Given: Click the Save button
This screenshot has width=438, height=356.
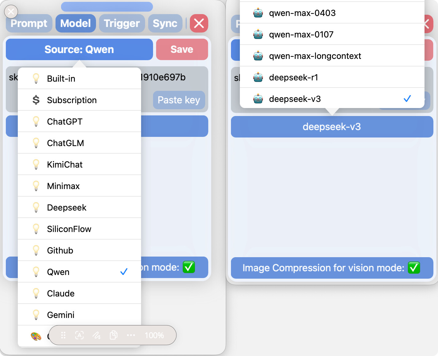Looking at the screenshot, I should click(182, 49).
